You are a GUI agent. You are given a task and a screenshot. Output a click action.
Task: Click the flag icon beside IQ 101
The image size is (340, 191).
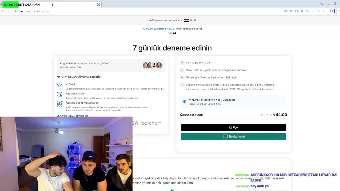point(186,20)
